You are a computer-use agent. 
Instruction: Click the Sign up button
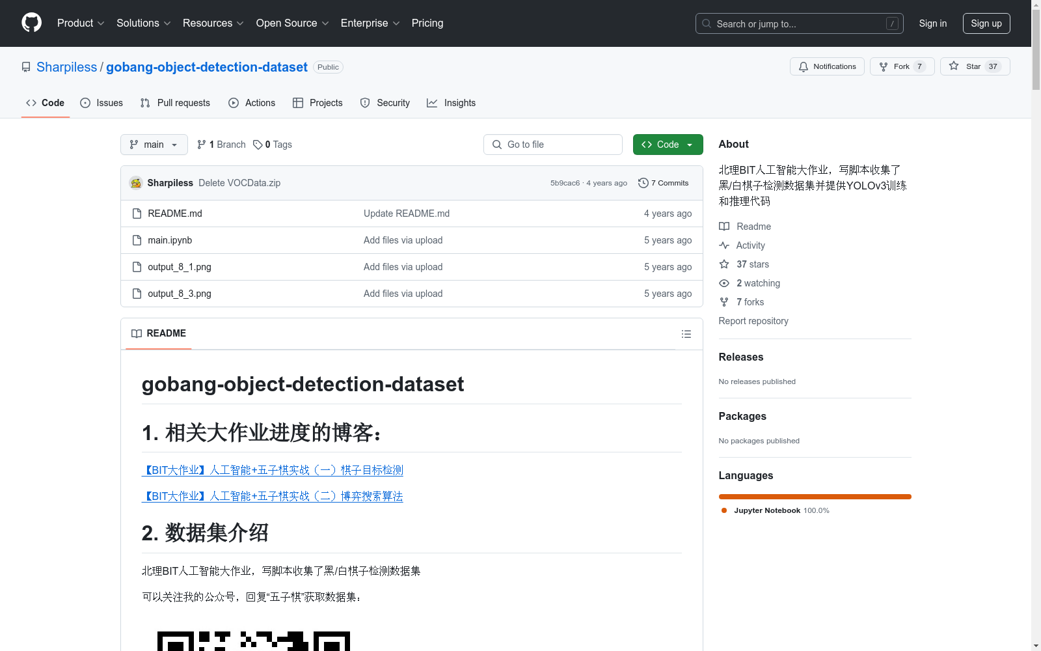[x=986, y=23]
